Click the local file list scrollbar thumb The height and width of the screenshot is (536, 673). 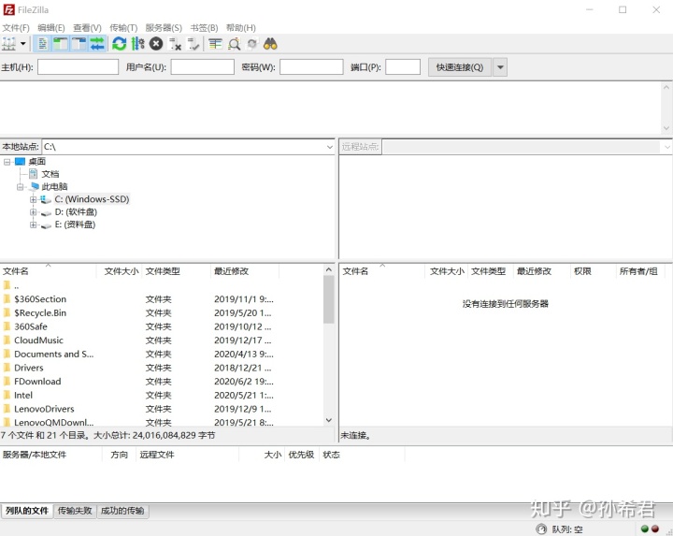[329, 299]
